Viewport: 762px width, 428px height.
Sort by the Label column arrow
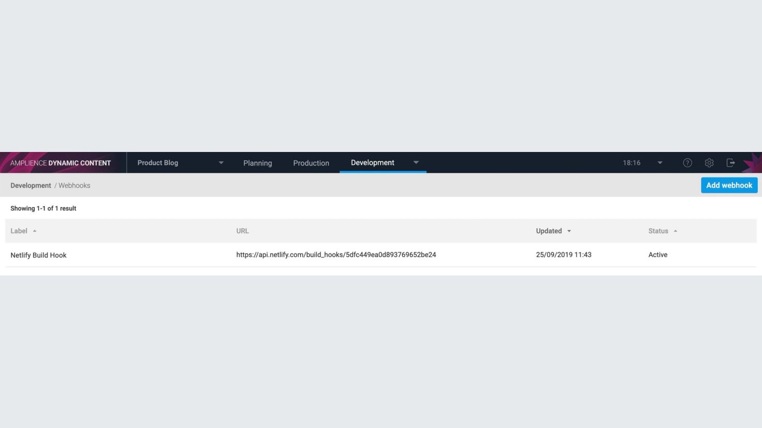point(35,231)
